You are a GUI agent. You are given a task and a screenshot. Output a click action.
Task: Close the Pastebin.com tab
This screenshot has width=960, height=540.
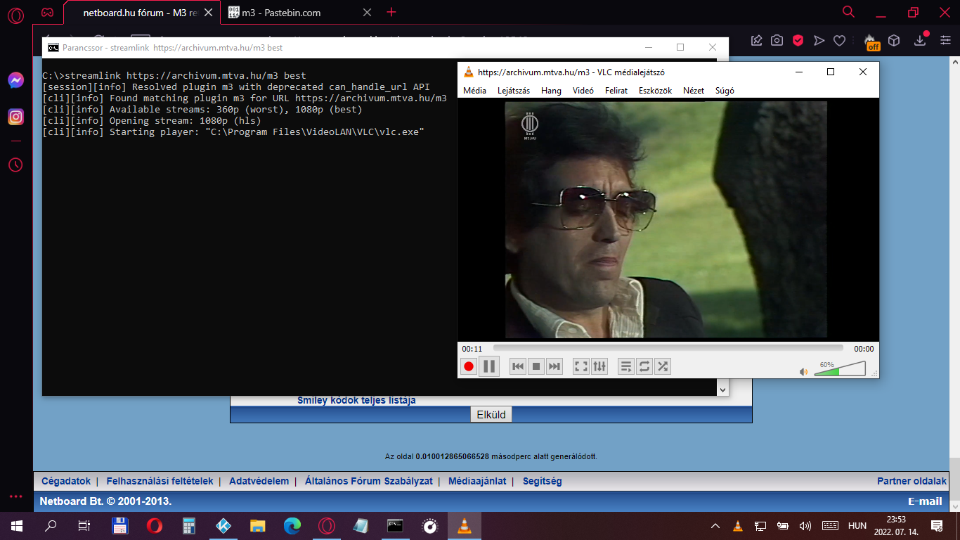(367, 13)
